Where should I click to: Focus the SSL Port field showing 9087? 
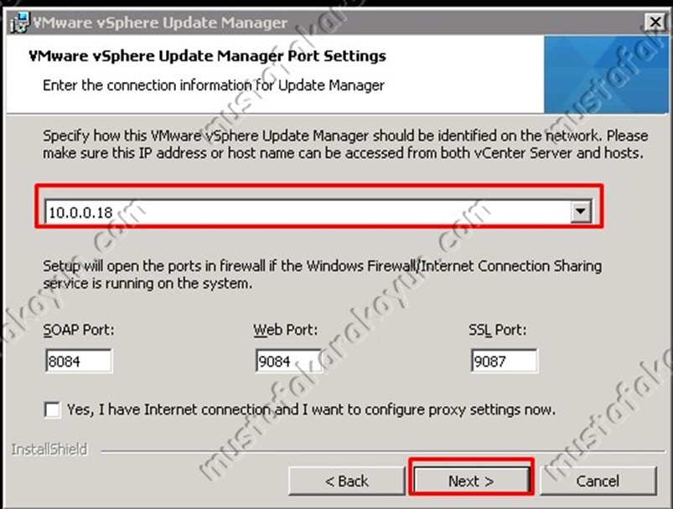504,361
